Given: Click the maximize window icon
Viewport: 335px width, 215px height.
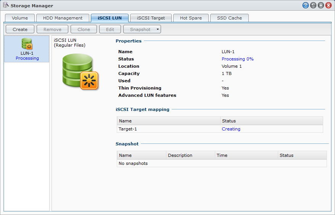Looking at the screenshot, I should click(x=321, y=5).
